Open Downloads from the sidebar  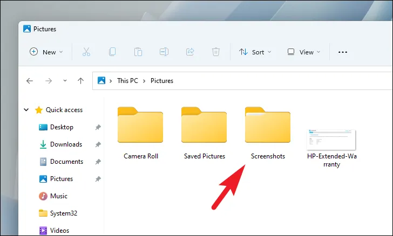pos(66,144)
